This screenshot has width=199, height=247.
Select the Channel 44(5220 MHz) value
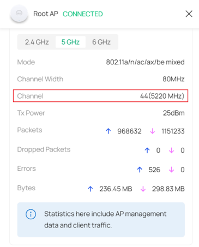pos(162,96)
